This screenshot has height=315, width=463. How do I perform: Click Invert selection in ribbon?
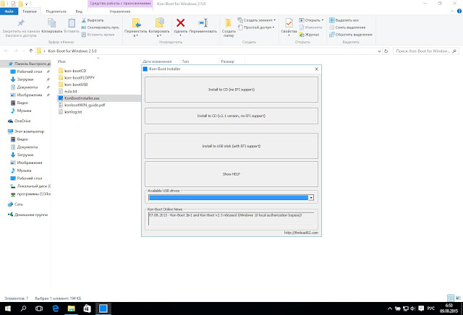click(x=351, y=35)
